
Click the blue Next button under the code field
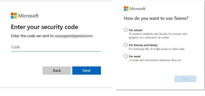tap(87, 71)
